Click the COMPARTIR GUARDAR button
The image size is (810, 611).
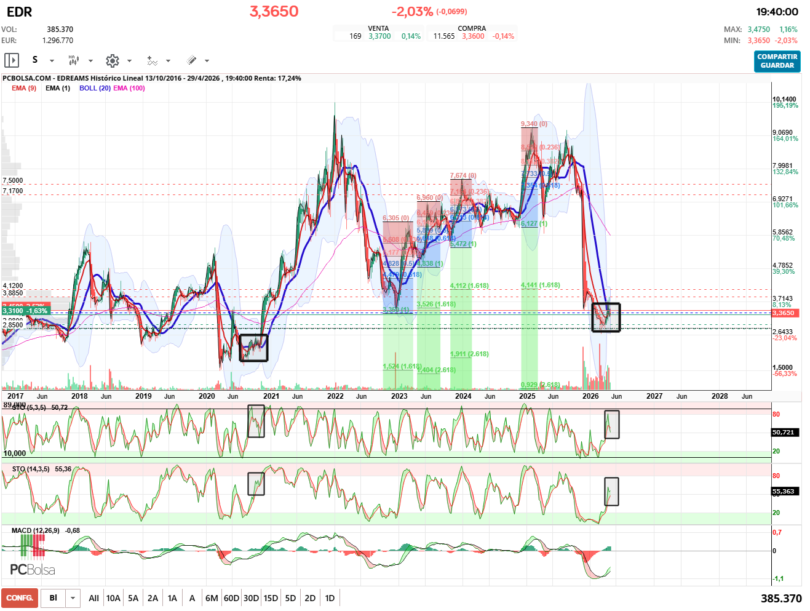click(777, 61)
